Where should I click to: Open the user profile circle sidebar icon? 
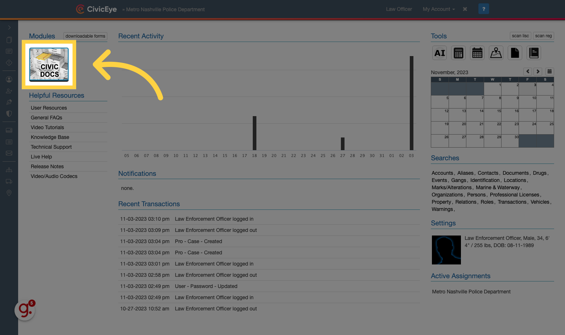(x=9, y=79)
